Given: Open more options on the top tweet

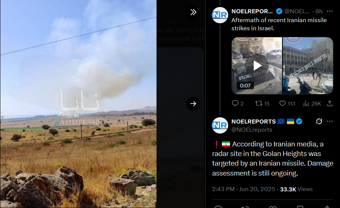Looking at the screenshot, I should pyautogui.click(x=330, y=11).
